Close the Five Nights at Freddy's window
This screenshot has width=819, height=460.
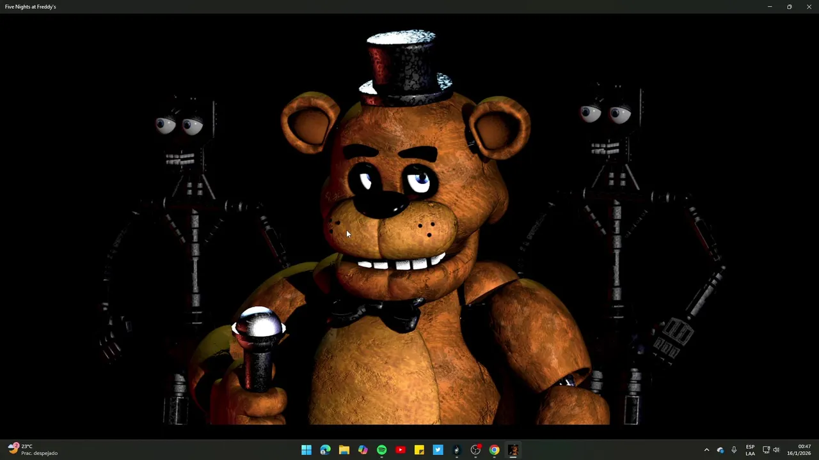click(x=809, y=6)
